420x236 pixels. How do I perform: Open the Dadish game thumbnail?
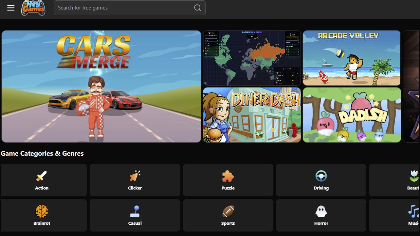(351, 115)
